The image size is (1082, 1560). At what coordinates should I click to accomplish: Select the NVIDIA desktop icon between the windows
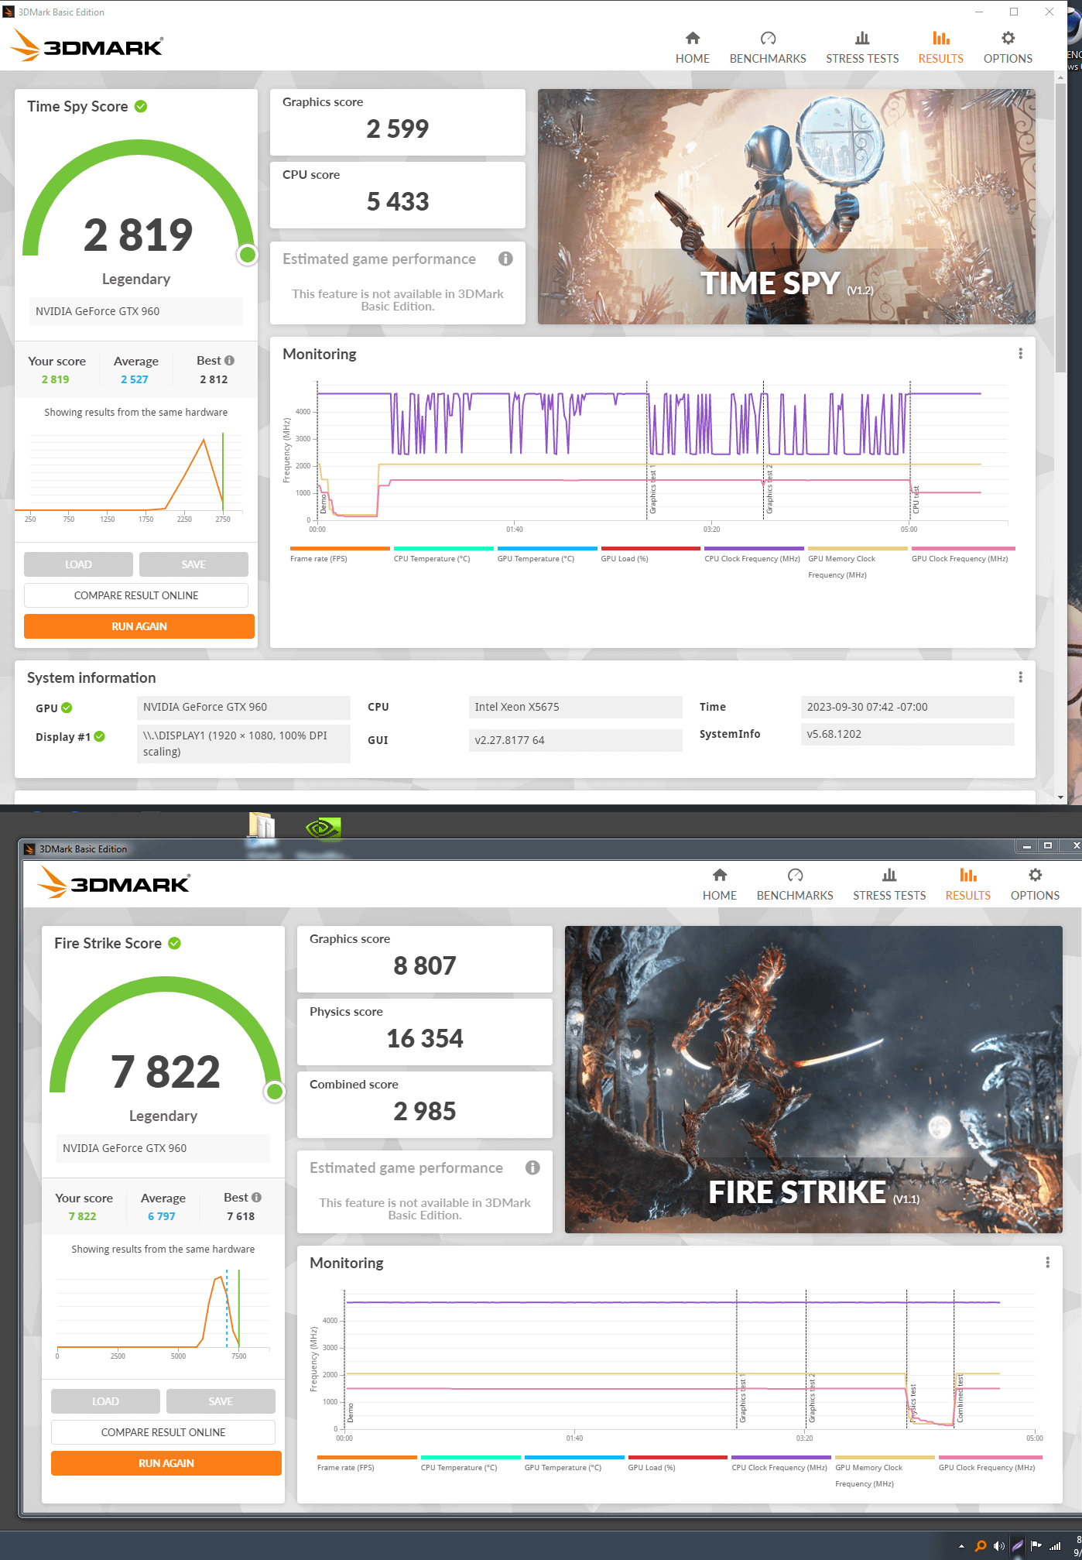324,828
